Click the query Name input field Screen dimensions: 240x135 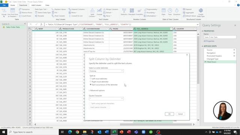coord(220,37)
